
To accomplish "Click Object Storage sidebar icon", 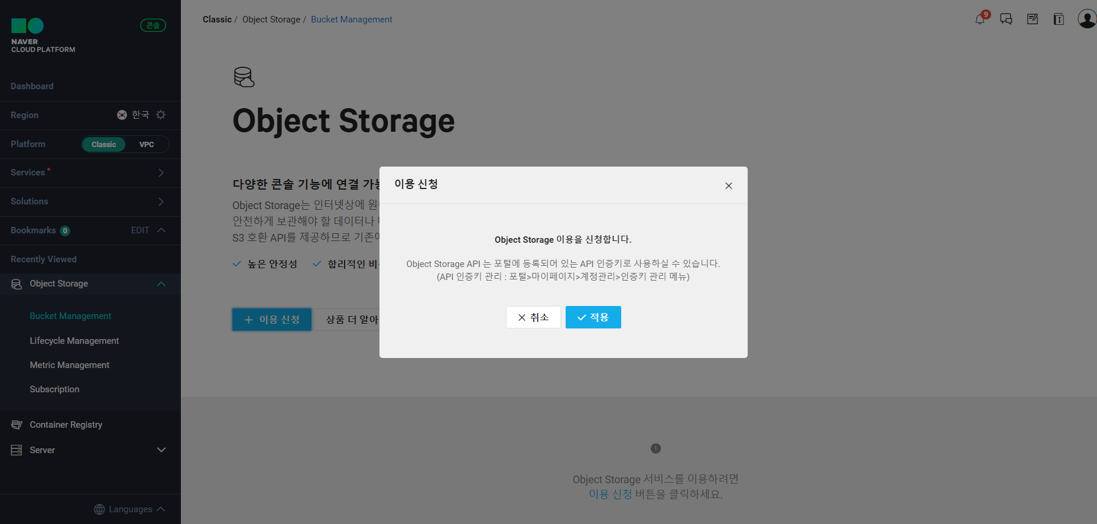I will point(17,284).
